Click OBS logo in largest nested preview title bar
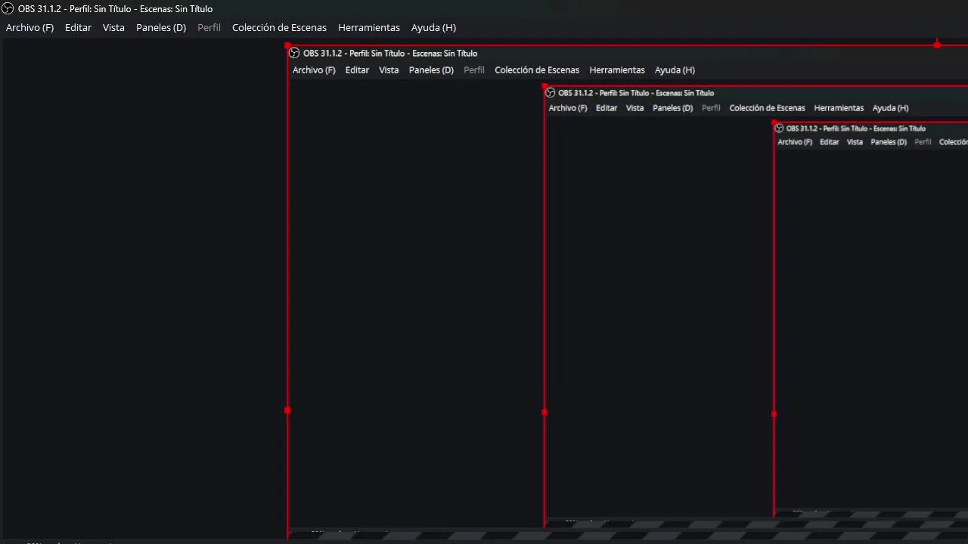Screen dimensions: 968x544 click(294, 53)
